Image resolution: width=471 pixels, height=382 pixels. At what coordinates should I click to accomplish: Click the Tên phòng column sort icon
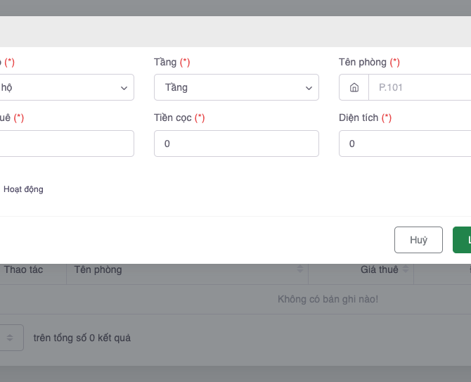pyautogui.click(x=300, y=269)
